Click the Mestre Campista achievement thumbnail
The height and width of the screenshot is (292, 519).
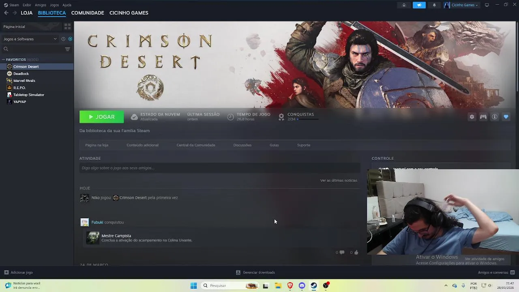[x=92, y=238]
